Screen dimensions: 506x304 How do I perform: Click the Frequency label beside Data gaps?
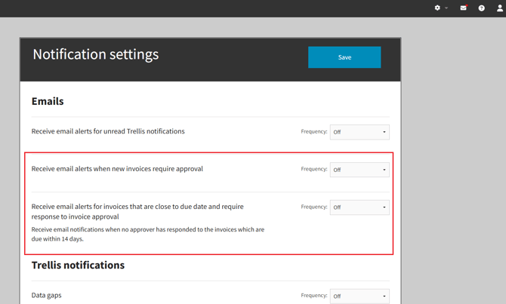point(314,296)
